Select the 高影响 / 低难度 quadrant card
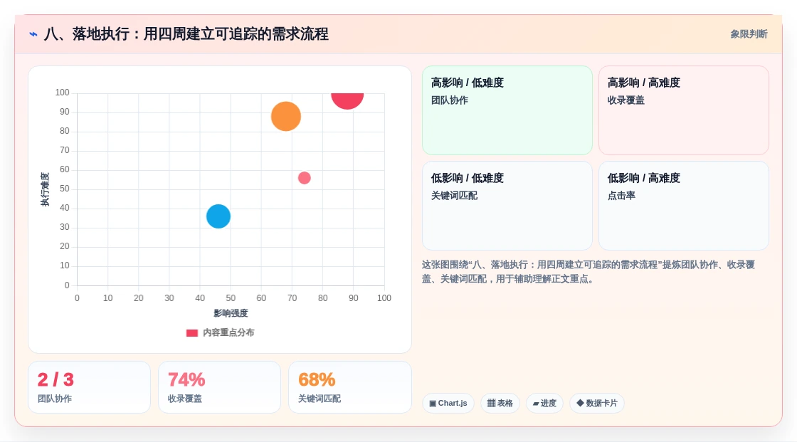This screenshot has width=797, height=442. 507,110
